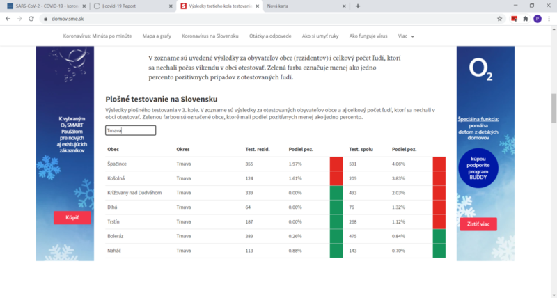Open the Chrome three-dot menu
The height and width of the screenshot is (298, 557).
(549, 19)
